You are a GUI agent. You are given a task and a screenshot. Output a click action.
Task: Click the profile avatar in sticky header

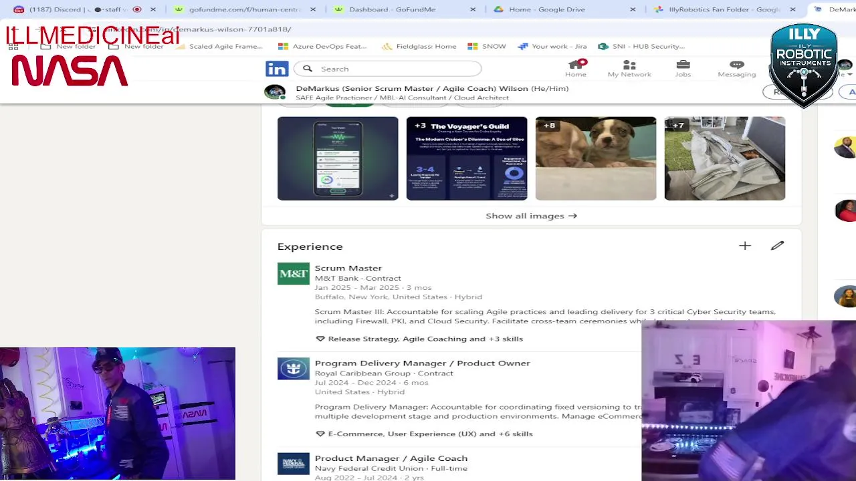(x=275, y=92)
